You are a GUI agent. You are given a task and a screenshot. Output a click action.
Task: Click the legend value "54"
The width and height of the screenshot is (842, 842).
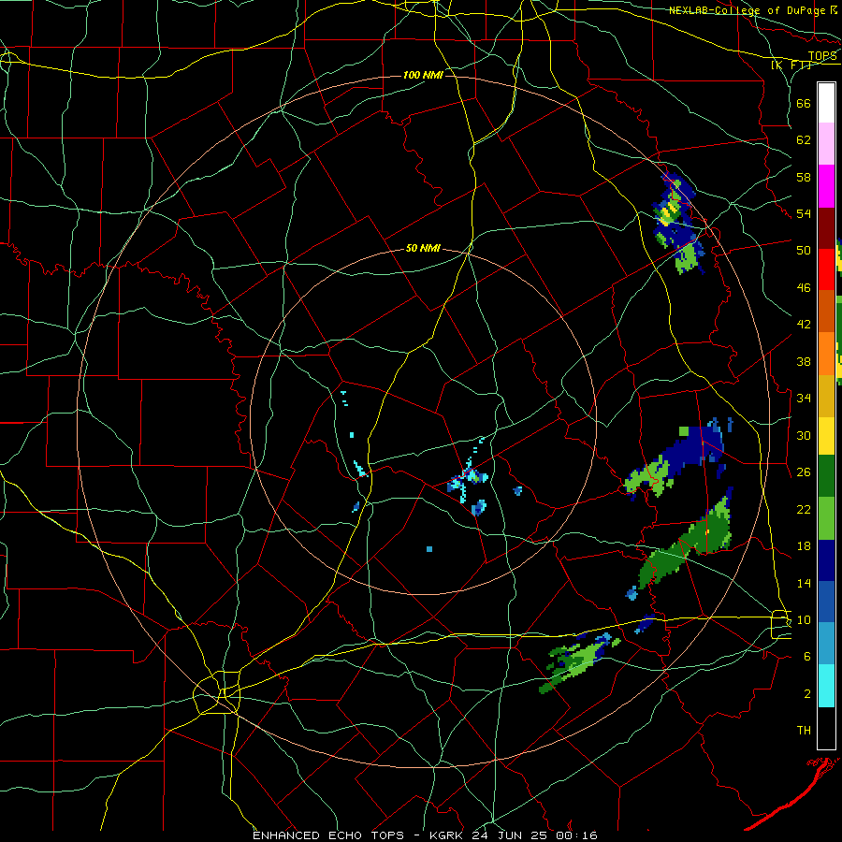click(x=804, y=213)
